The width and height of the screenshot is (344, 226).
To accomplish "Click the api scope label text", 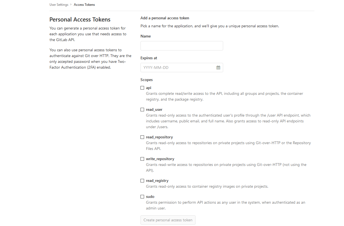I will tap(149, 87).
